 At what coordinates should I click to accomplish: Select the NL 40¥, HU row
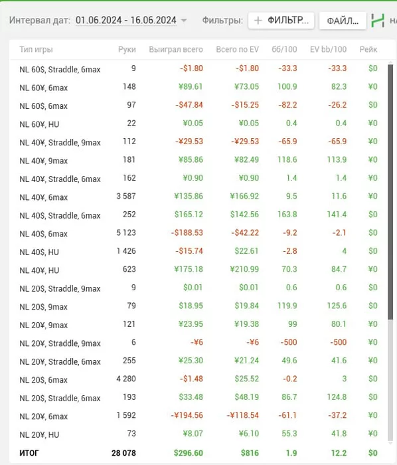198,270
